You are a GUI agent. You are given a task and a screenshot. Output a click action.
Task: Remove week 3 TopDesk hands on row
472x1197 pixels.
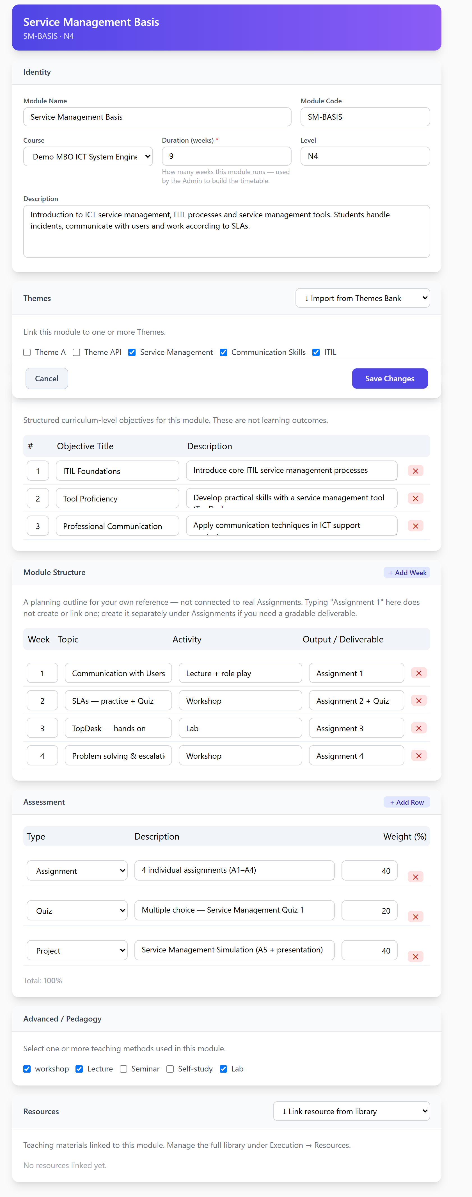(x=419, y=728)
